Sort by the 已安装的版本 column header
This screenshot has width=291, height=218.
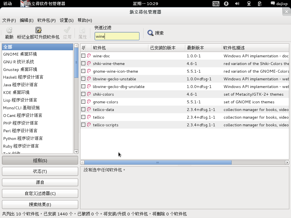coord(167,48)
